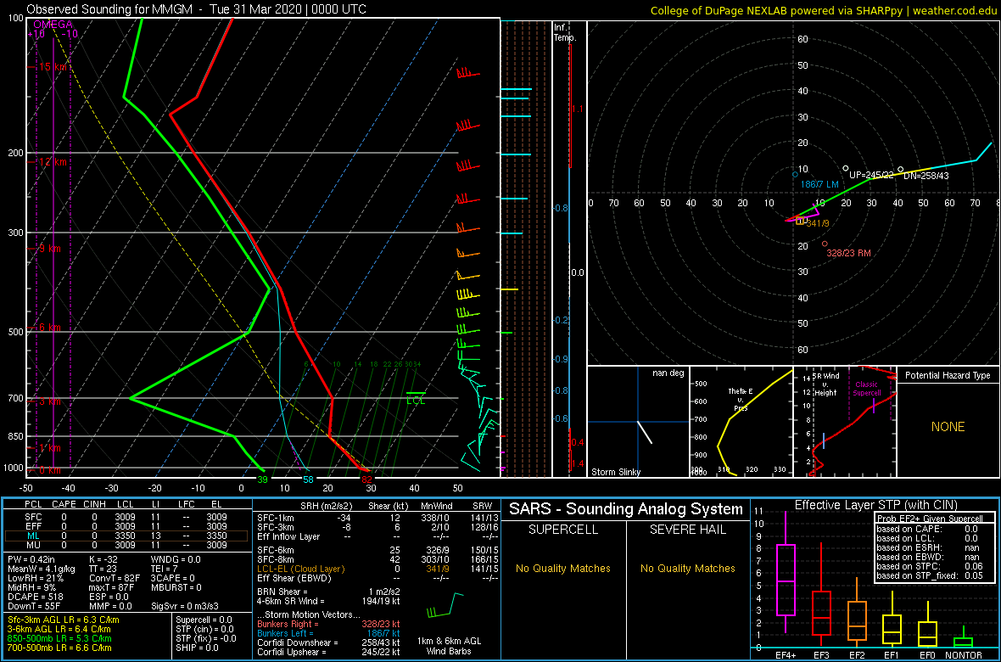
Task: Click the 328/23 RM hodograph marker label
Action: click(x=849, y=253)
